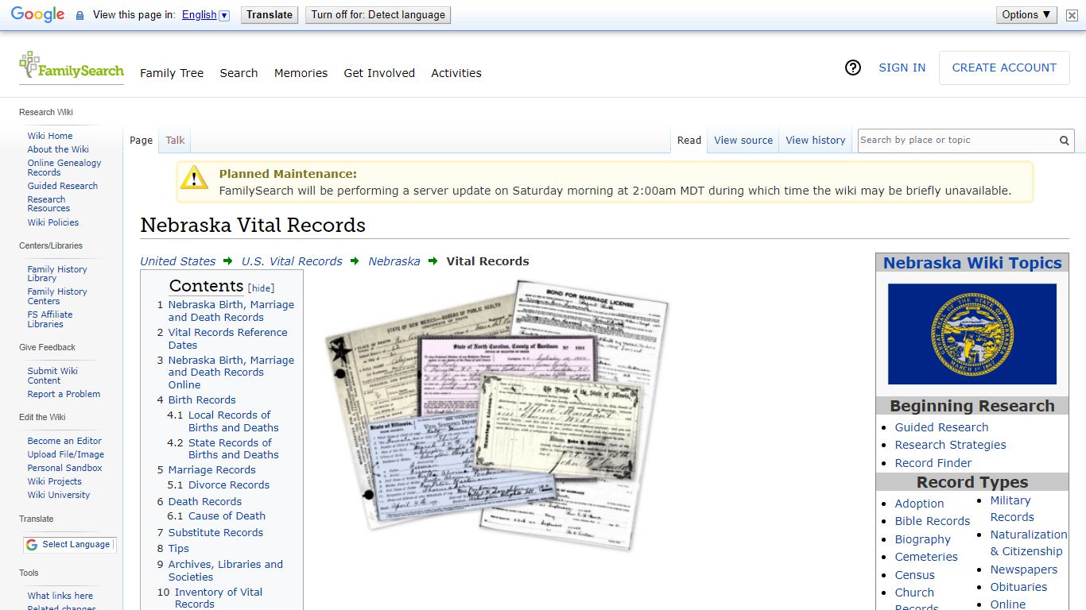Click United States breadcrumb link
This screenshot has width=1086, height=610.
[177, 261]
